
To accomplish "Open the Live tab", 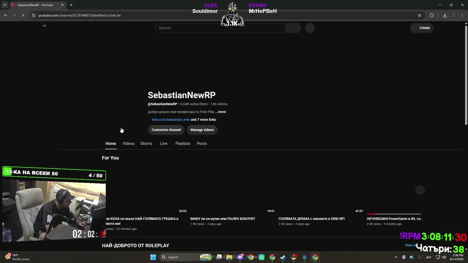I will [x=164, y=144].
